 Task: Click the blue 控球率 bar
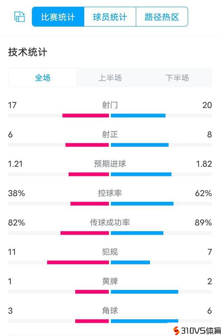tap(142, 204)
